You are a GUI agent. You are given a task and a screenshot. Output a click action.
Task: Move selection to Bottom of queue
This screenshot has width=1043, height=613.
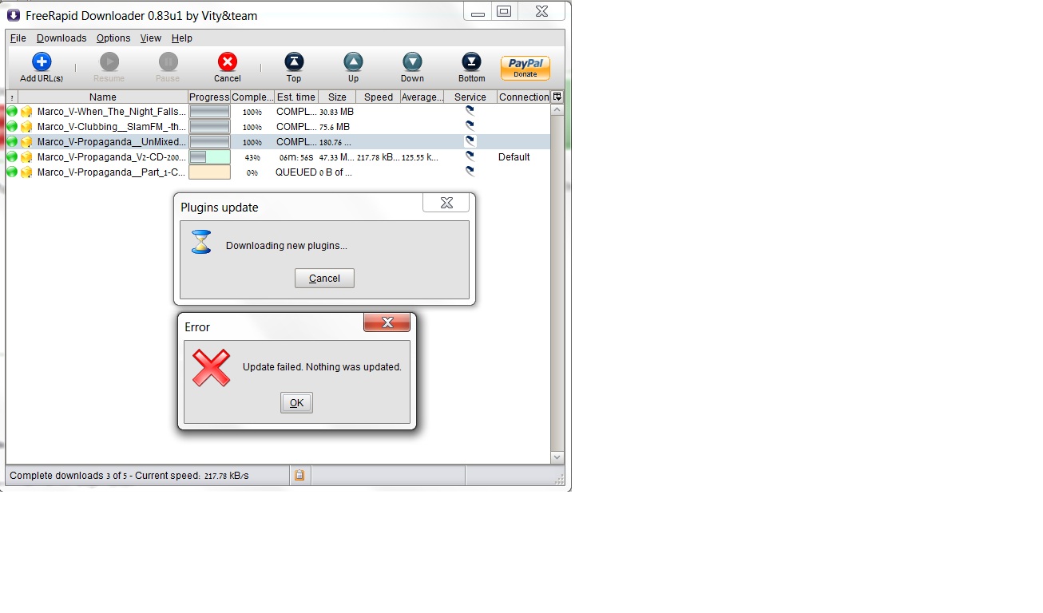pos(471,62)
